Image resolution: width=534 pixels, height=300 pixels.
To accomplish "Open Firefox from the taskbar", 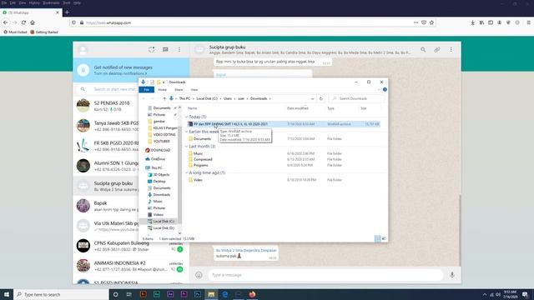I will (252, 294).
